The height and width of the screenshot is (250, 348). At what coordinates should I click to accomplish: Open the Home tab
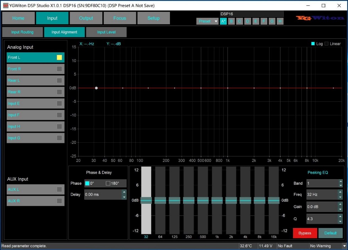(x=18, y=18)
